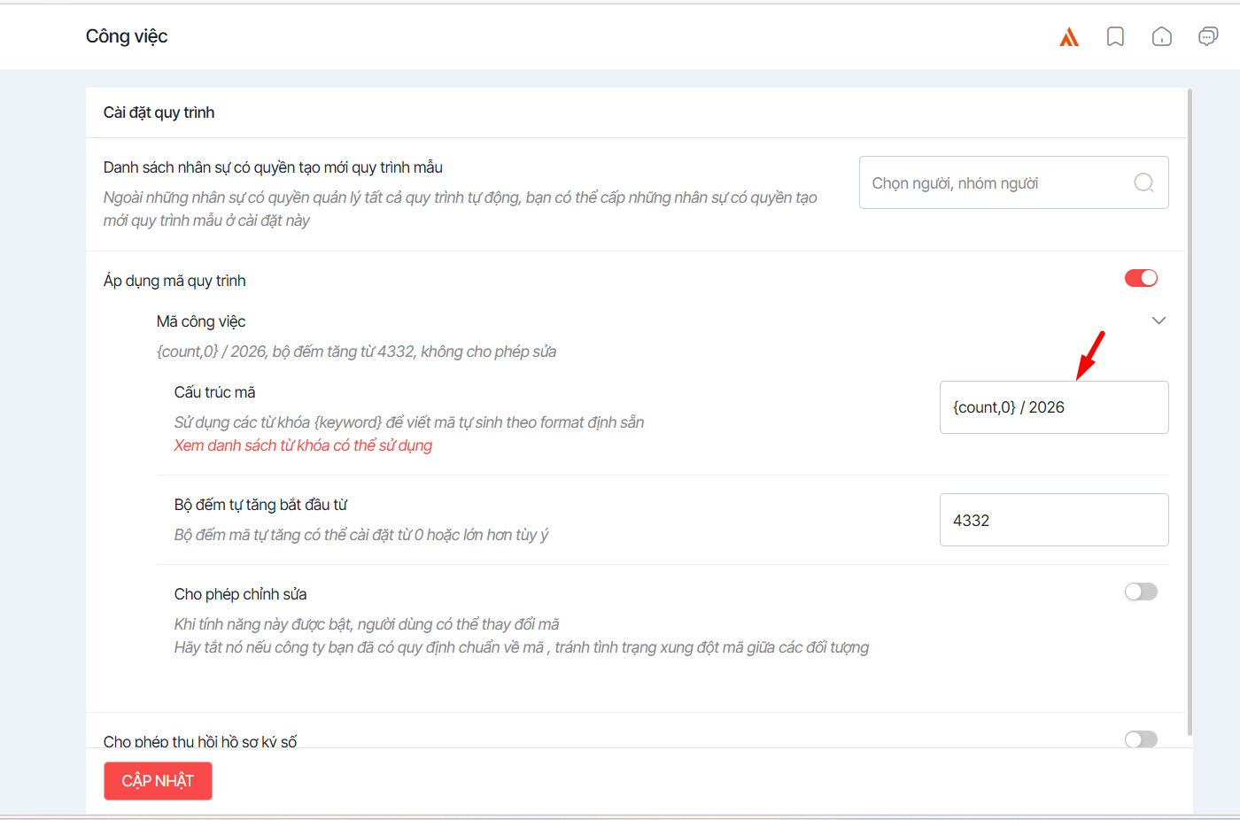This screenshot has width=1240, height=820.
Task: Open 'Xem danh sách từ khóa có thể sử dụng' link
Action: (303, 445)
